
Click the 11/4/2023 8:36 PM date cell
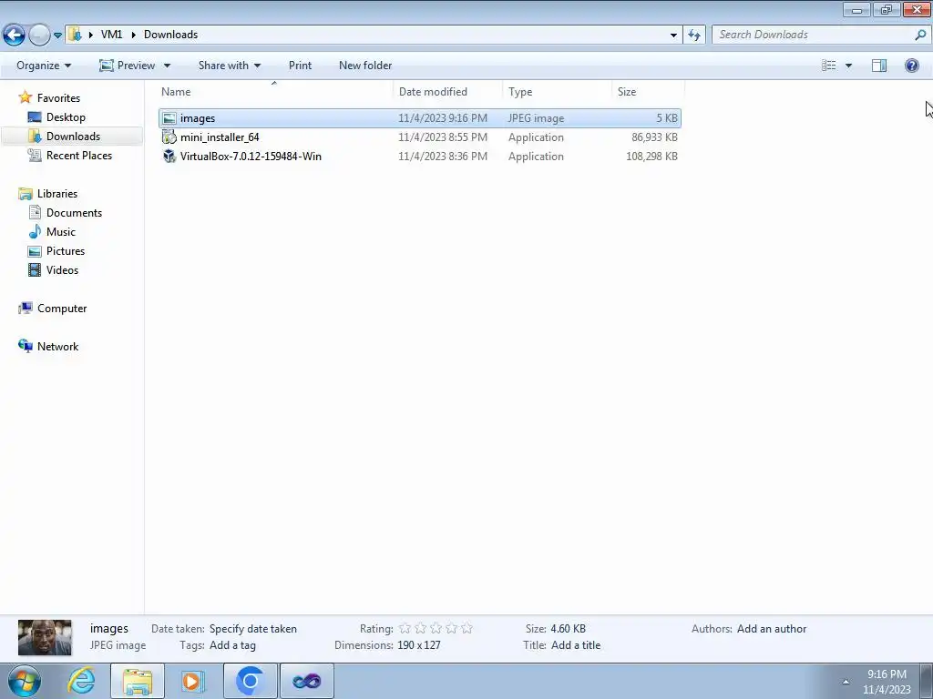coord(443,157)
